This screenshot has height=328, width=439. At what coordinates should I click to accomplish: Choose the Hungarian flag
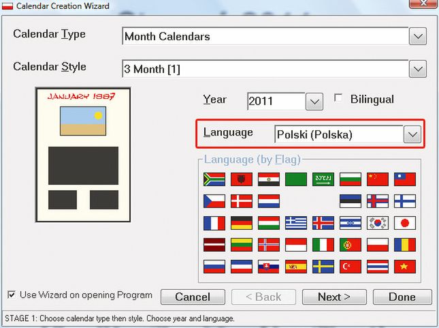(x=268, y=223)
